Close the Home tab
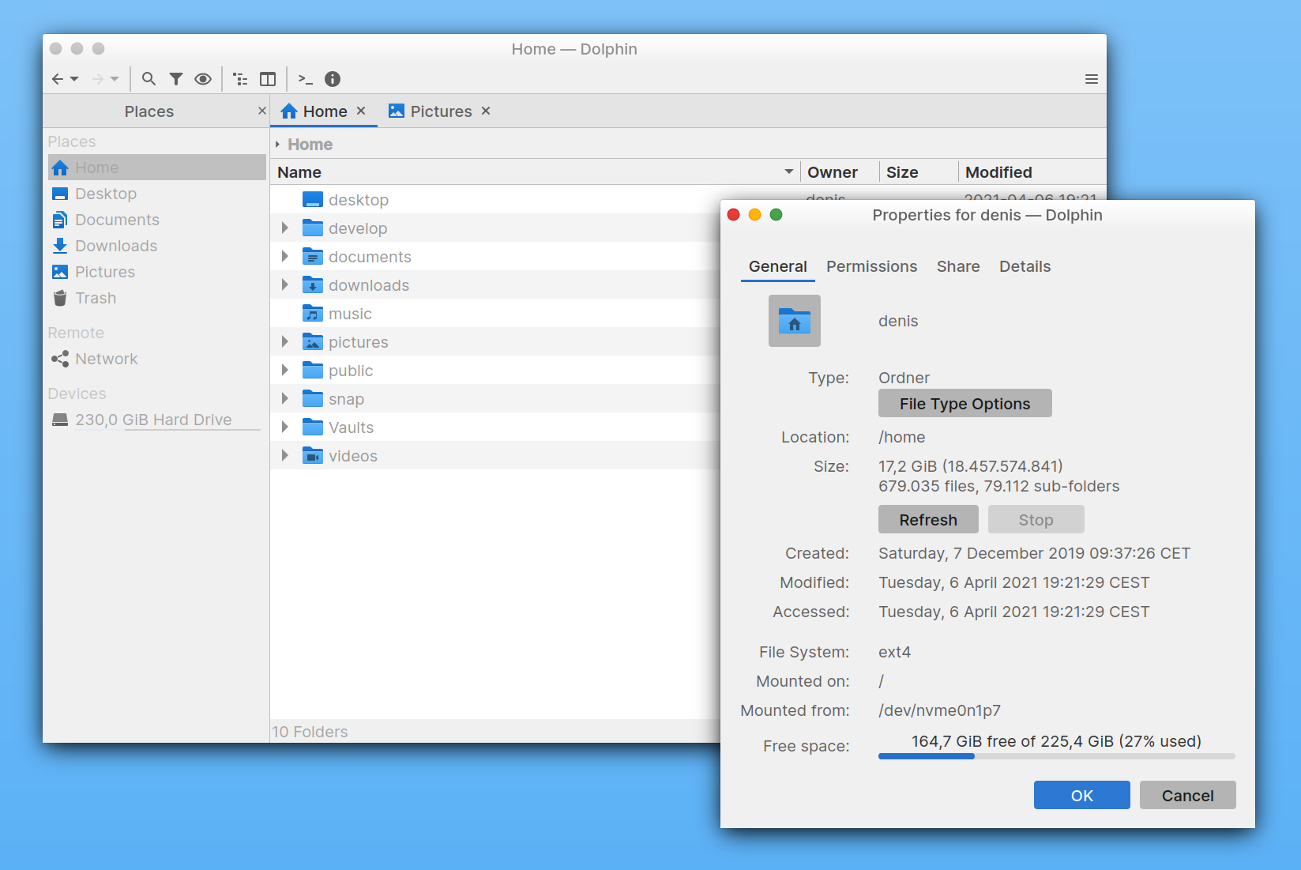The image size is (1301, 870). point(361,111)
